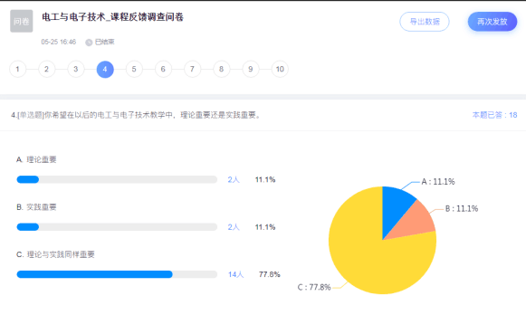Open question 10 step circle
The height and width of the screenshot is (334, 526).
(x=280, y=69)
